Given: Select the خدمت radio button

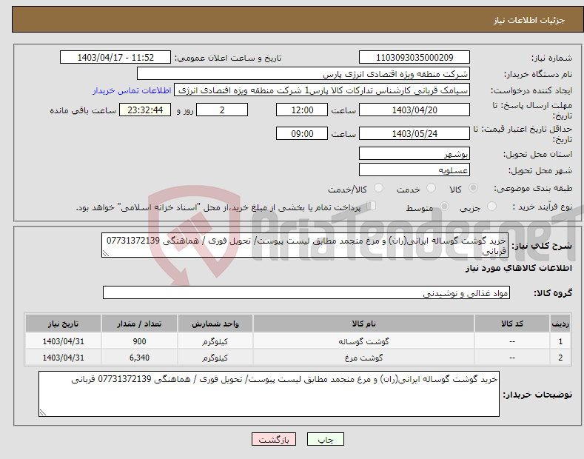Looking at the screenshot, I should coord(431,188).
